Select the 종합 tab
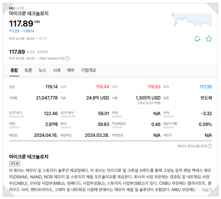 [14, 70]
